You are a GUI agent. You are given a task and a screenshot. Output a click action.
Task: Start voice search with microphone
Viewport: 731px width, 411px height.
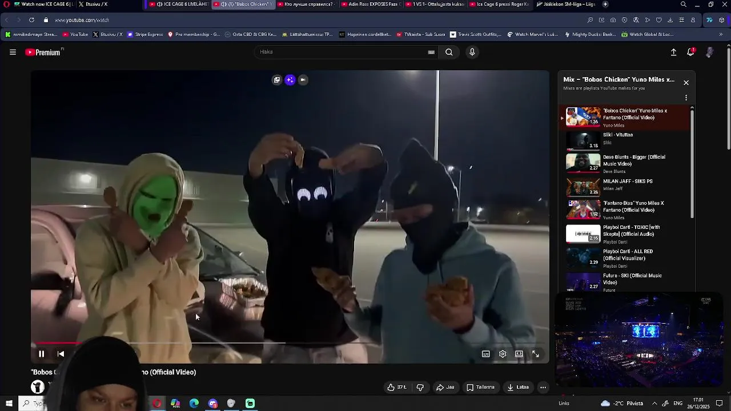coord(472,52)
